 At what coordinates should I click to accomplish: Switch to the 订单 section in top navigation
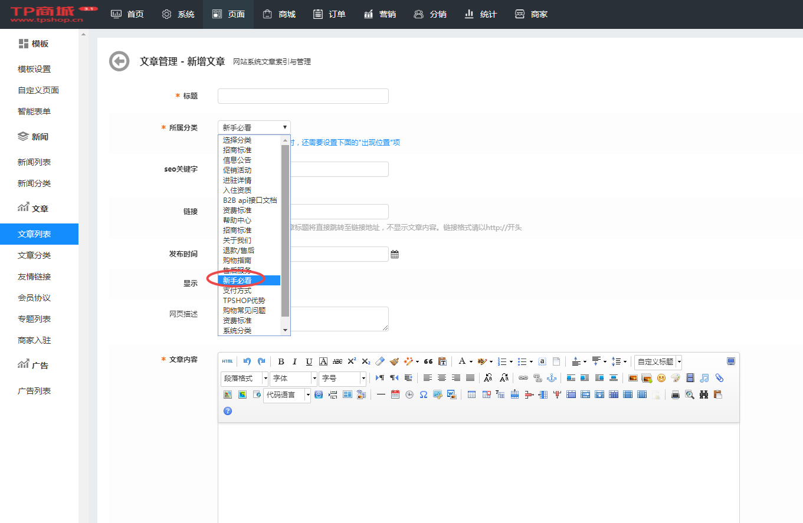tap(329, 14)
